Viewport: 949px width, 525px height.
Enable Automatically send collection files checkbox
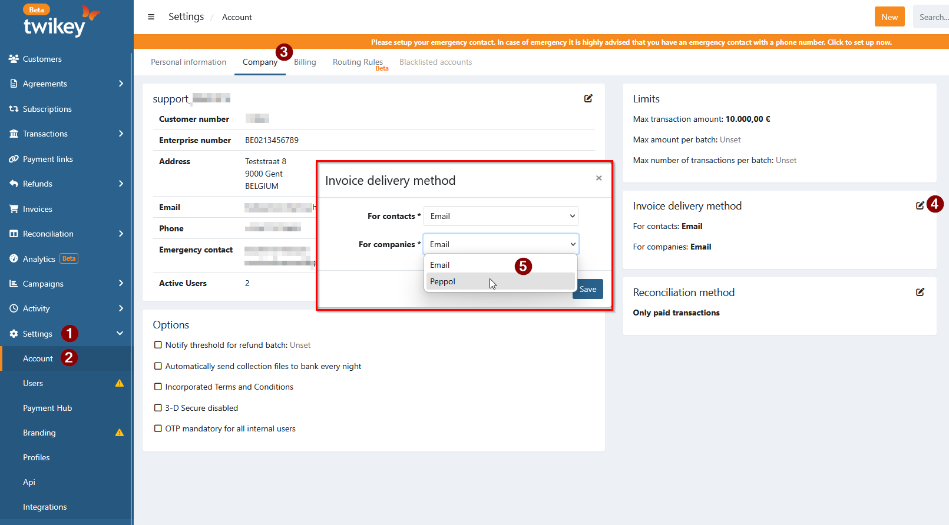[x=158, y=366]
